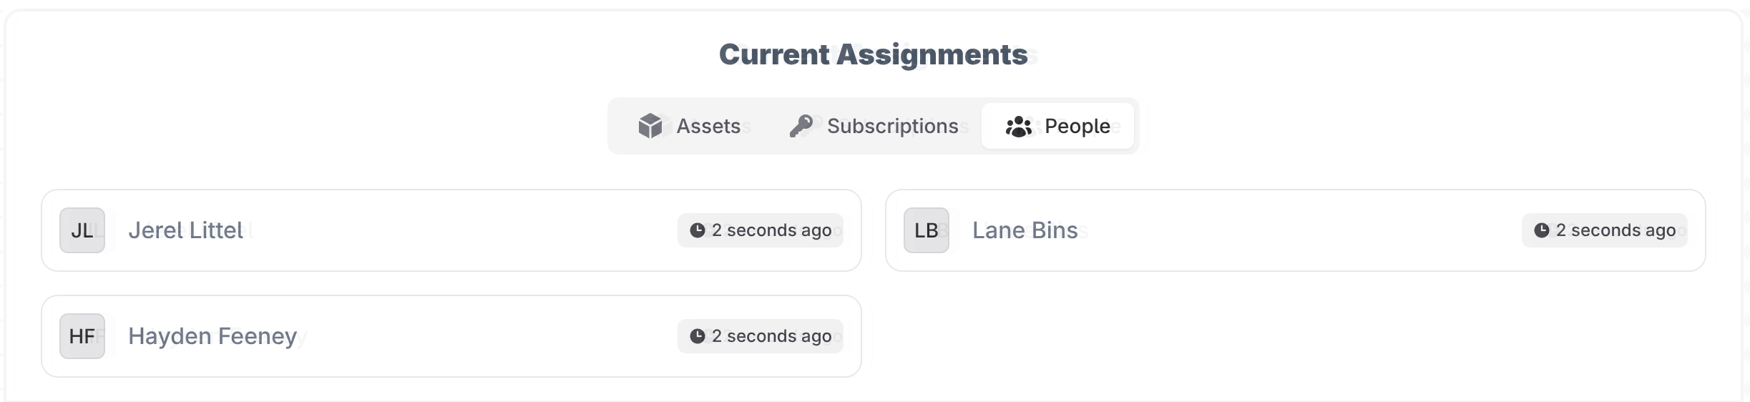
Task: Click the people group icon
Action: (1018, 127)
